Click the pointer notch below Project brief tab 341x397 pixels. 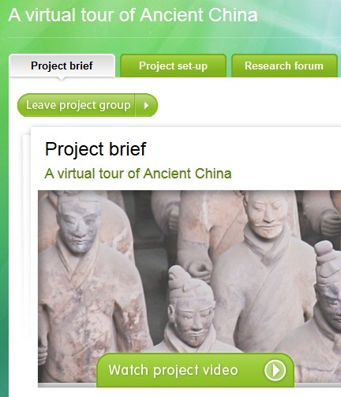62,79
